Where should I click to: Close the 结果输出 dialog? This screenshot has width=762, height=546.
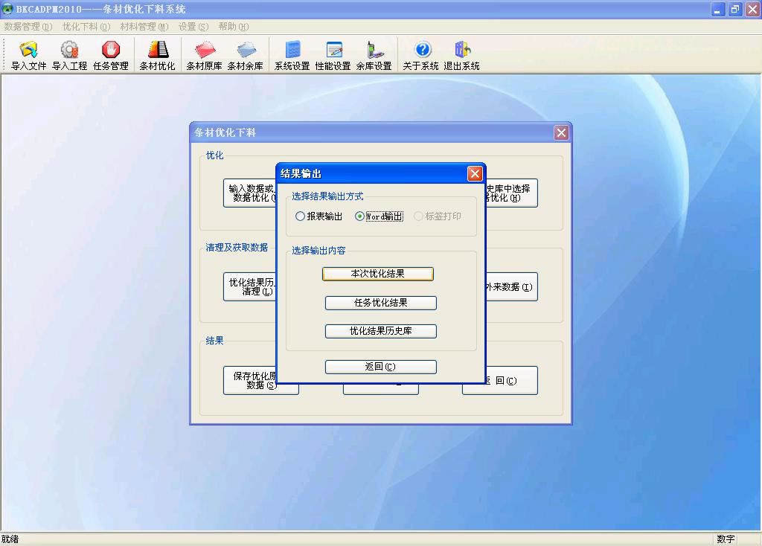tap(475, 173)
